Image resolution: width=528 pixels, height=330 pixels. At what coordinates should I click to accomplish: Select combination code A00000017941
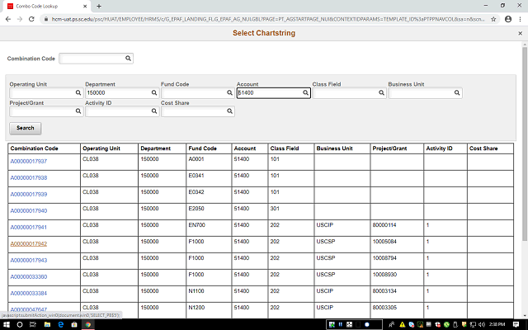[29, 228]
